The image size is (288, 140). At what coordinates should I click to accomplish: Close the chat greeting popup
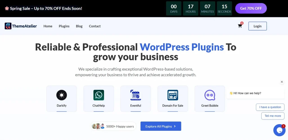click(282, 82)
